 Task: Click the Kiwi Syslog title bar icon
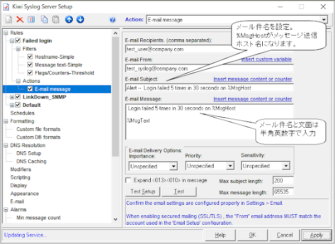coord(6,7)
